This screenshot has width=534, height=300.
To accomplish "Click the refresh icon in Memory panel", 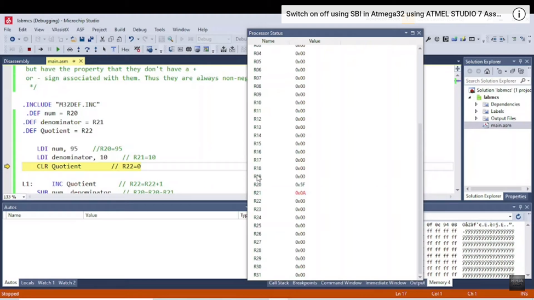I will 518,217.
